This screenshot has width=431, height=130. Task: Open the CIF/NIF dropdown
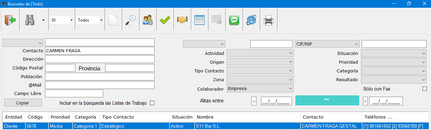pyautogui.click(x=327, y=44)
